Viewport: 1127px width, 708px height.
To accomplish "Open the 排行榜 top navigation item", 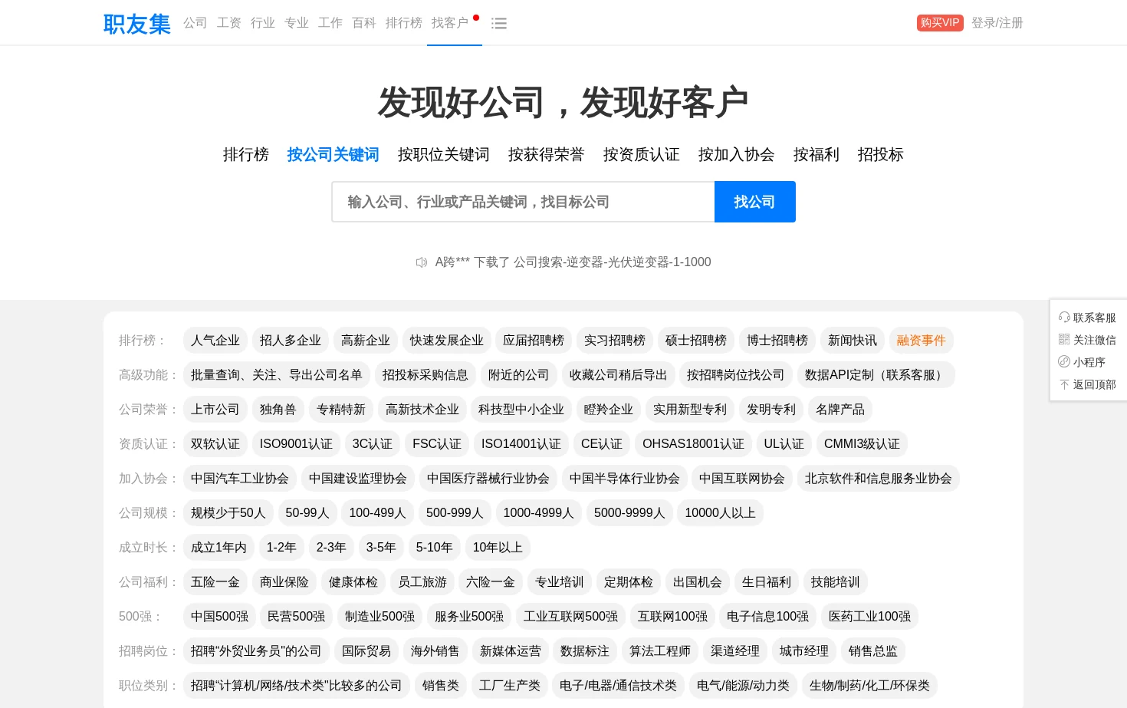I will (404, 23).
